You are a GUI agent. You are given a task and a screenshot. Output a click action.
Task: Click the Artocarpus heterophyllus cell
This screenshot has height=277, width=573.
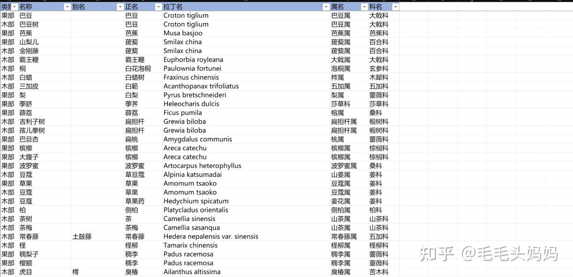click(246, 166)
